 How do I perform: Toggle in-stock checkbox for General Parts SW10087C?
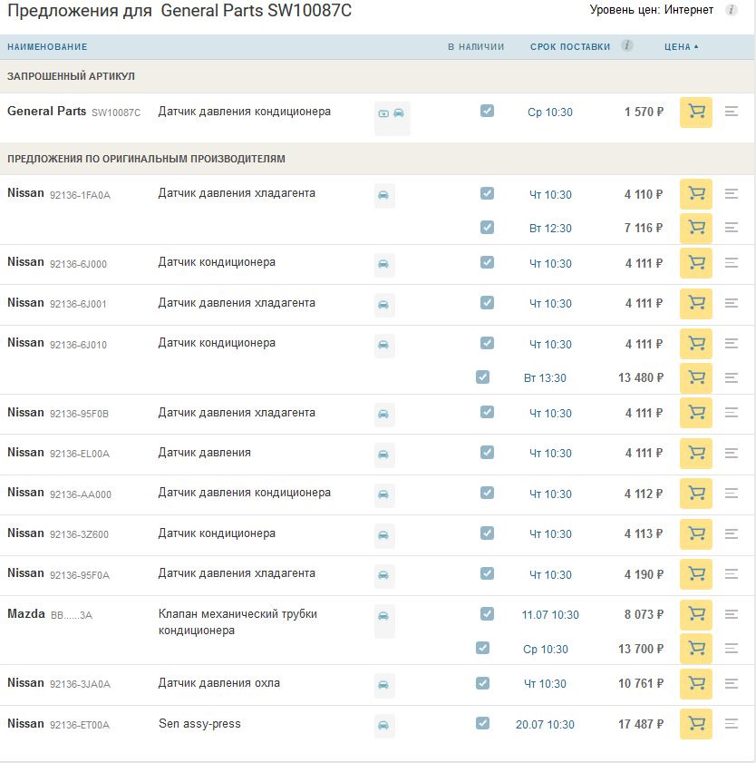click(x=487, y=111)
